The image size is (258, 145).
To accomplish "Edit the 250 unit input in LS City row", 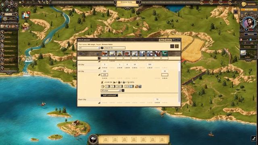I will [104, 75].
